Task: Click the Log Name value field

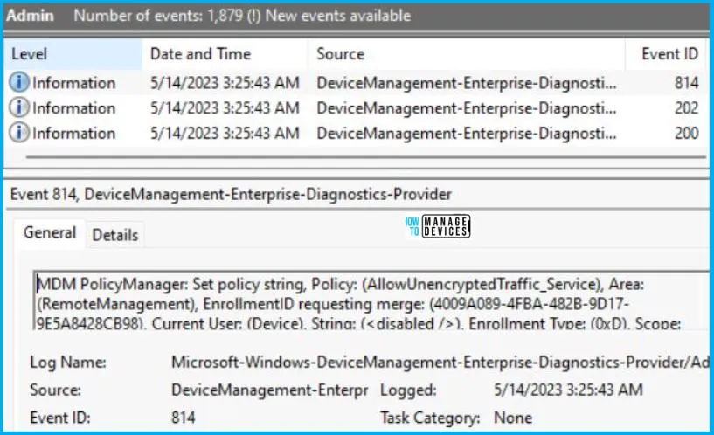Action: (440, 362)
